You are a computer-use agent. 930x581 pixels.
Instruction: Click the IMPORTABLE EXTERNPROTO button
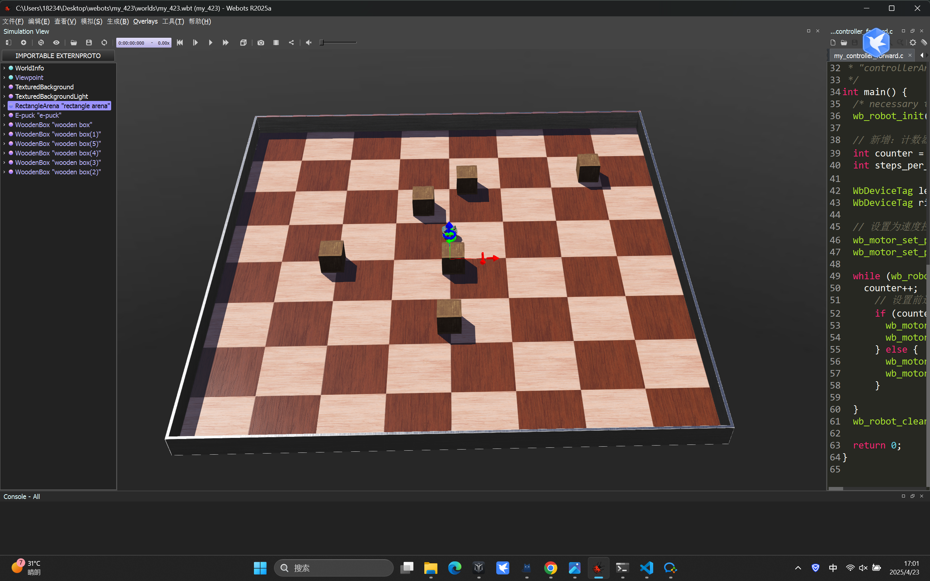[58, 56]
